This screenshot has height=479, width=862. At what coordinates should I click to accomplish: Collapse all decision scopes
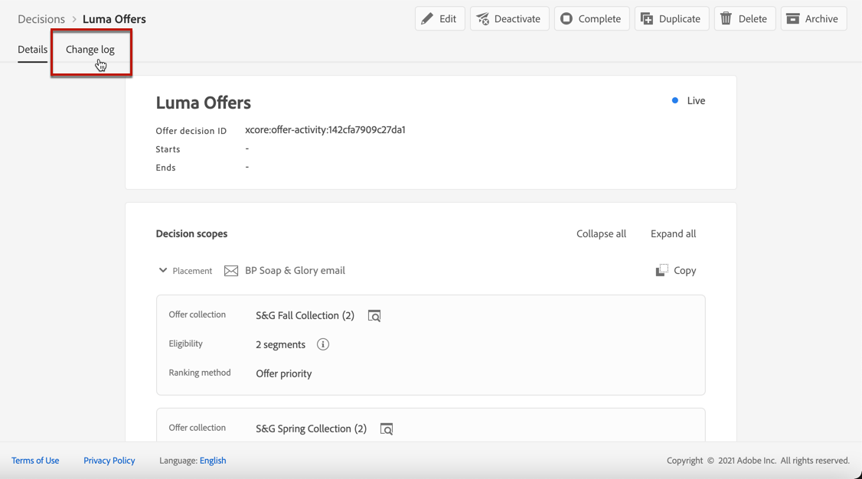[601, 233]
